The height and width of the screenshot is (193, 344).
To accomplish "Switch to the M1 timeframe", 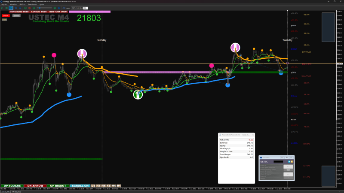I will [x=119, y=186].
